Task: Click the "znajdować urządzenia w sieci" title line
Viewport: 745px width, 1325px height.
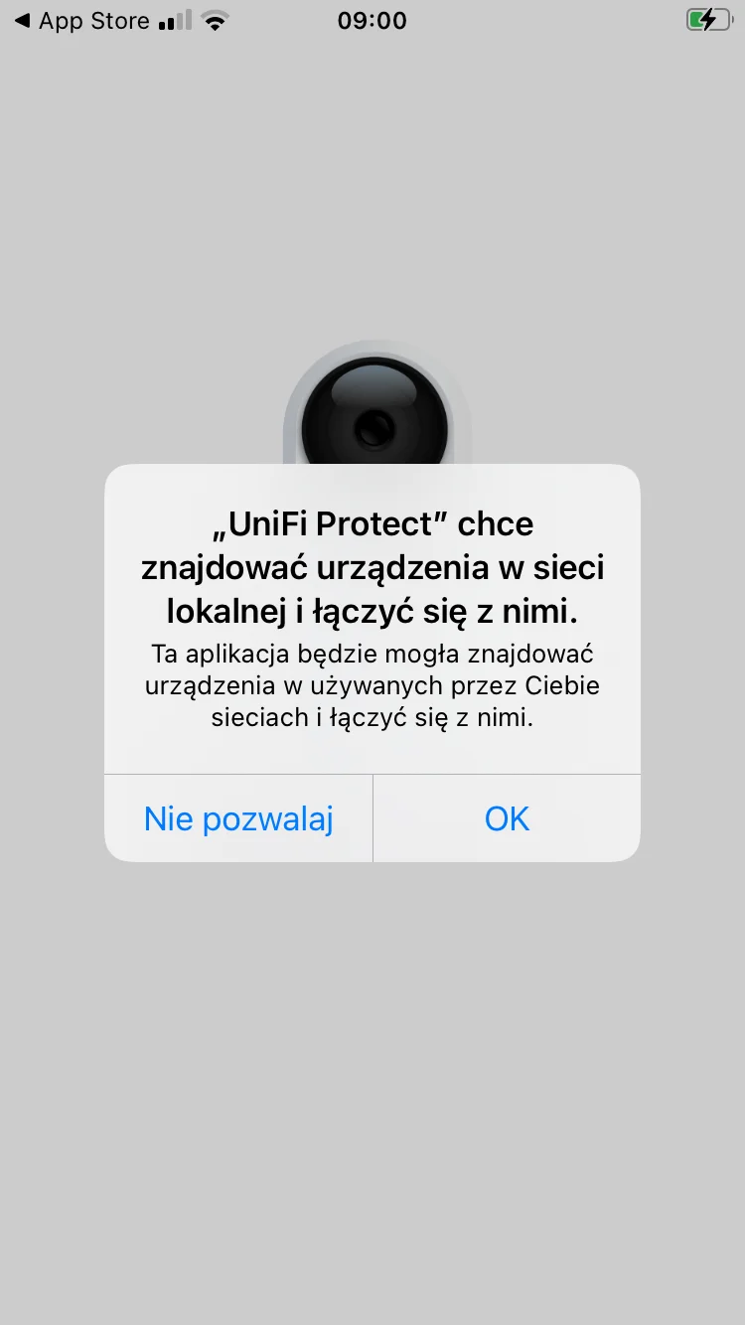Action: coord(372,568)
